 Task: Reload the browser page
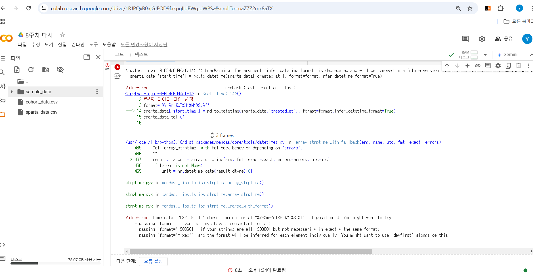29,8
